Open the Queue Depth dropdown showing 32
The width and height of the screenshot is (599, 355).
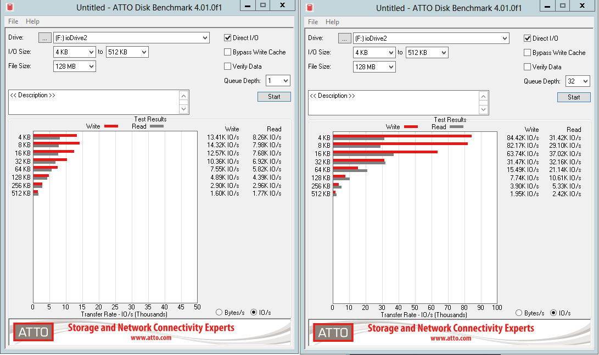[586, 81]
